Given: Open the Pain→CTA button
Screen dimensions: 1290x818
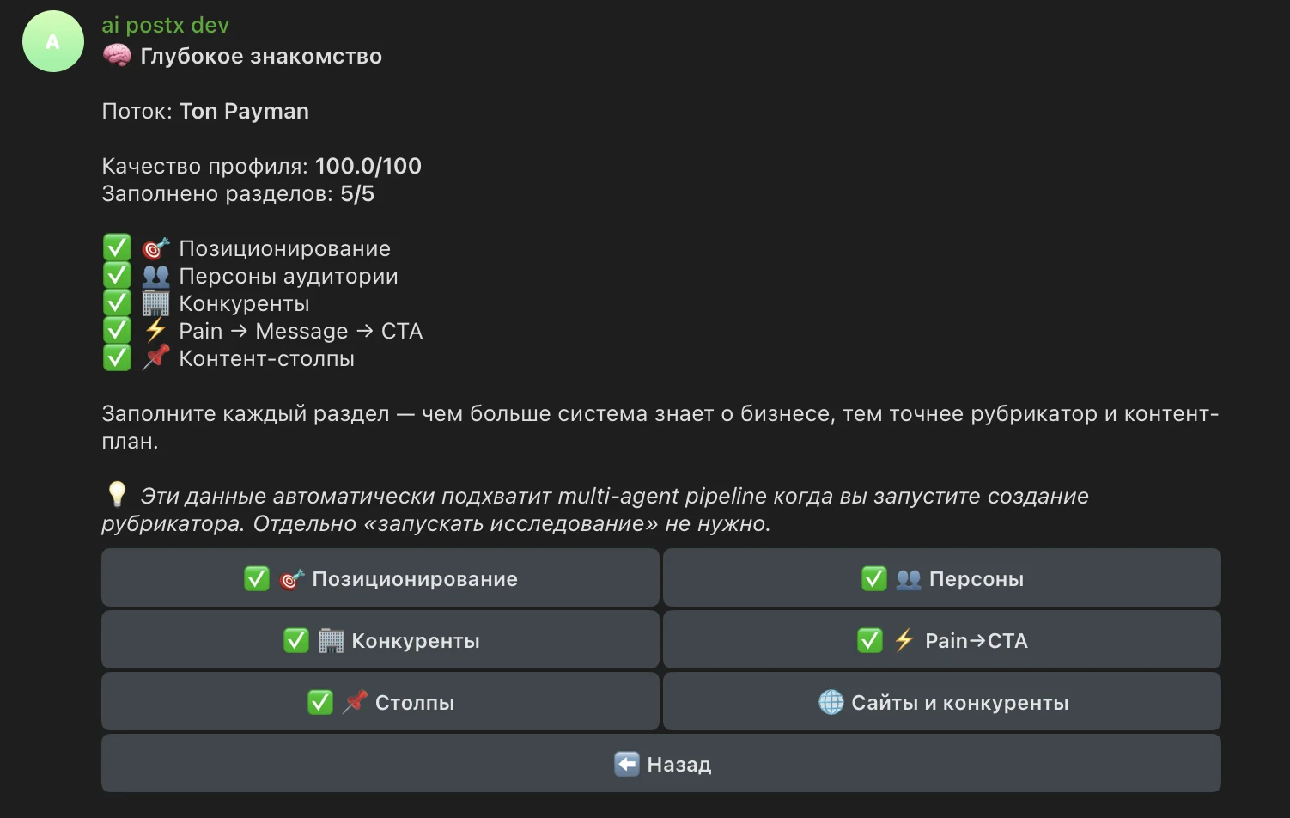Looking at the screenshot, I should (x=942, y=640).
